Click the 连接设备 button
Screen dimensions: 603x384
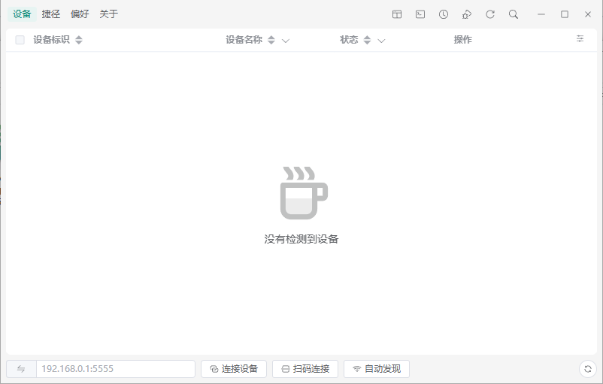(x=234, y=369)
